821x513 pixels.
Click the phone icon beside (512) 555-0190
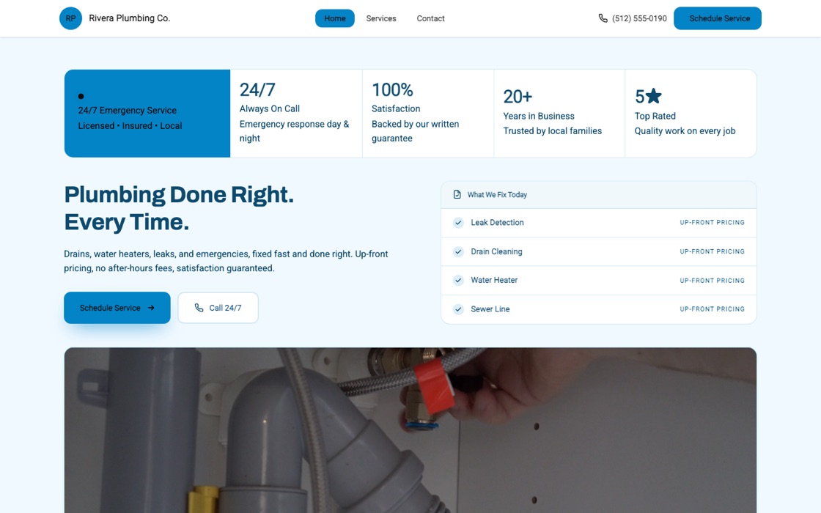603,18
